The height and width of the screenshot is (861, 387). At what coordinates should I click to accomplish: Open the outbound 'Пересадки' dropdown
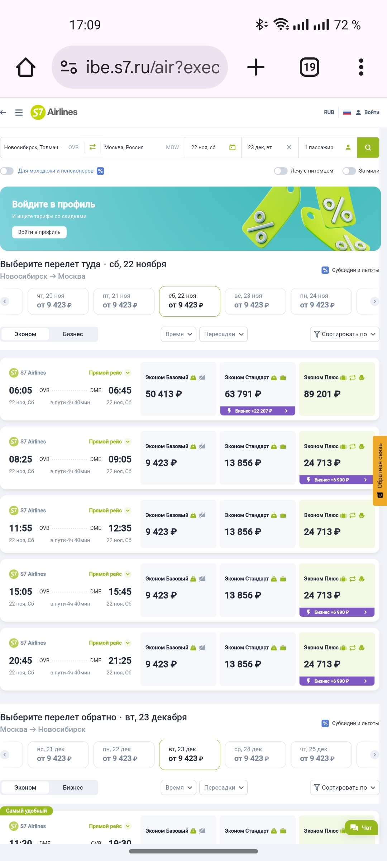click(x=223, y=334)
